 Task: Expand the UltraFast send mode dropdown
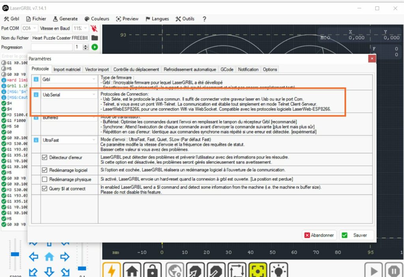(69, 140)
